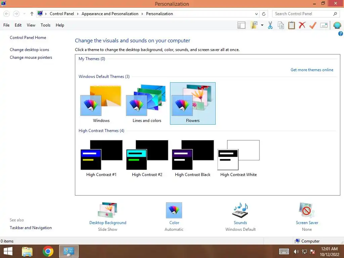Open dropdown arrow next to folder icon

pos(262,25)
